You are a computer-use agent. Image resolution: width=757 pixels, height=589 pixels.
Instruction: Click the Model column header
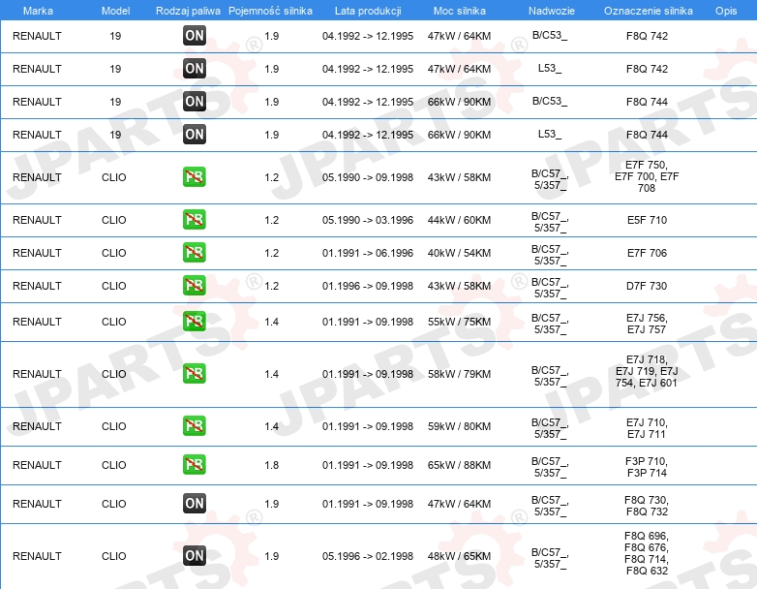(115, 11)
